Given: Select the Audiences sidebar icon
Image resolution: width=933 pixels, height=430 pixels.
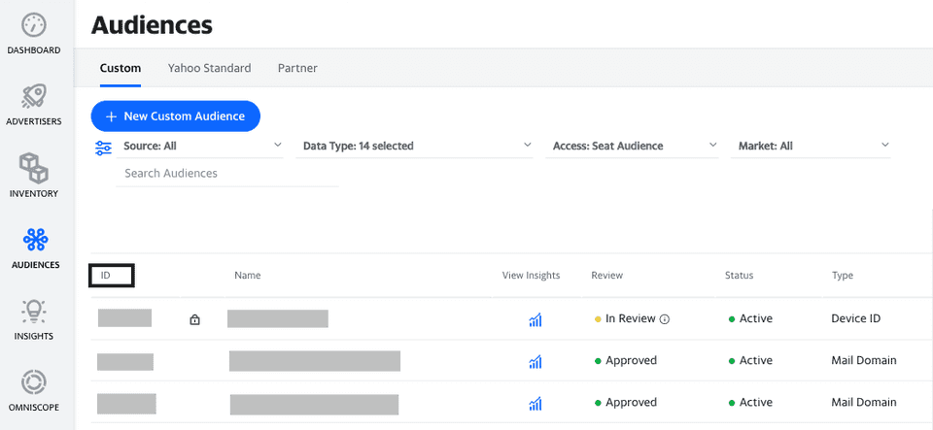Looking at the screenshot, I should [x=35, y=240].
